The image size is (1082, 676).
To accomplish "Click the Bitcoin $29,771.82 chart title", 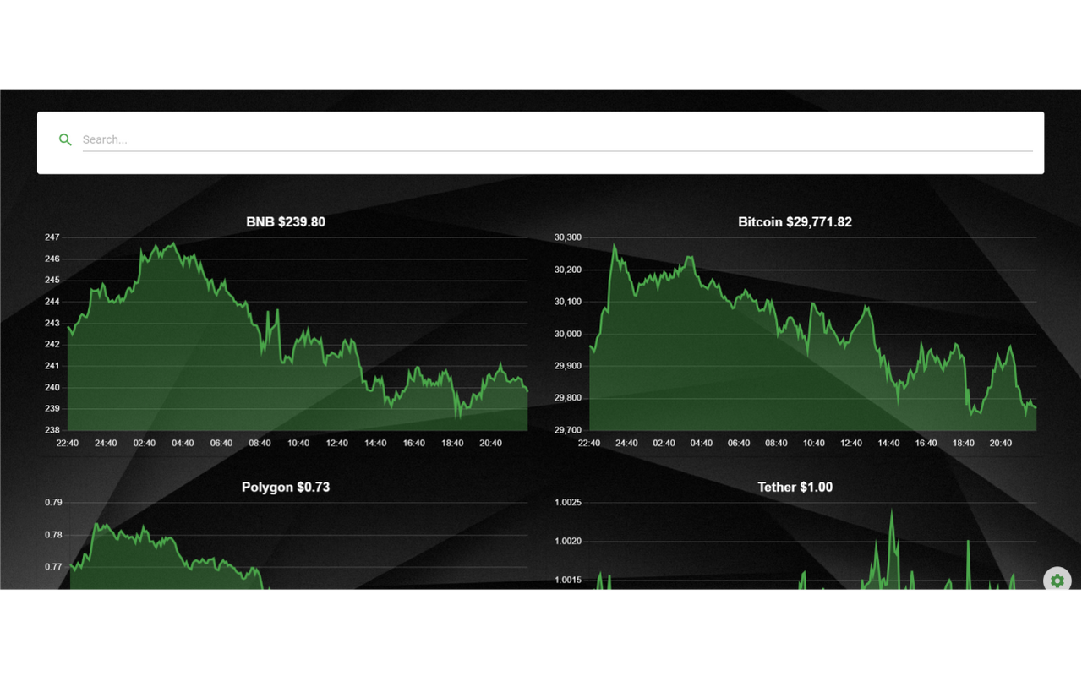I will [795, 222].
